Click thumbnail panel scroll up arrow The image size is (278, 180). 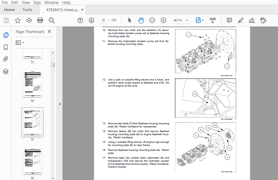click(x=53, y=53)
